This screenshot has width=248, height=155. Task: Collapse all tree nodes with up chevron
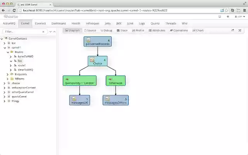(54, 32)
